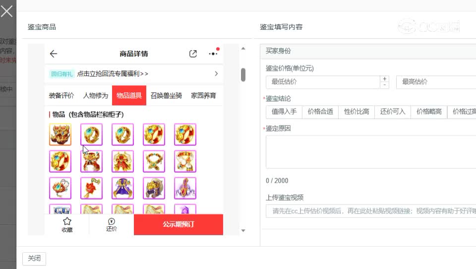476x269 pixels.
Task: Choose 性价比高 as appraisal conclusion
Action: point(357,112)
